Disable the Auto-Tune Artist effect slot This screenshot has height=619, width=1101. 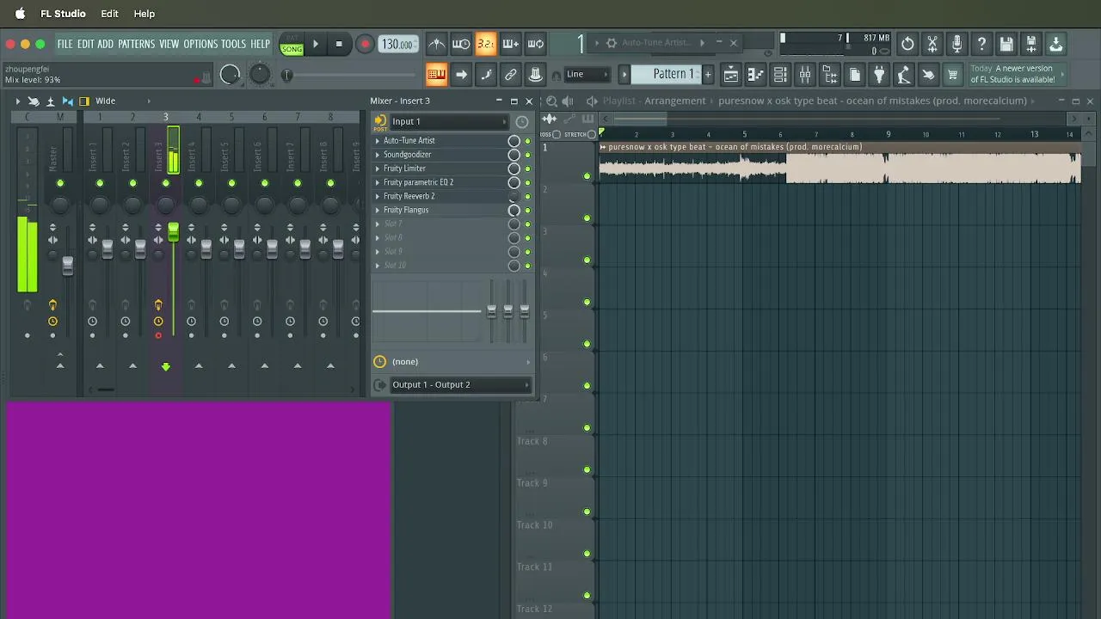click(x=527, y=141)
